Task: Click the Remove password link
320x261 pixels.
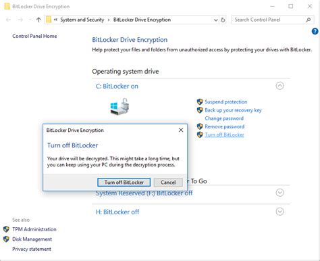Action: click(224, 126)
